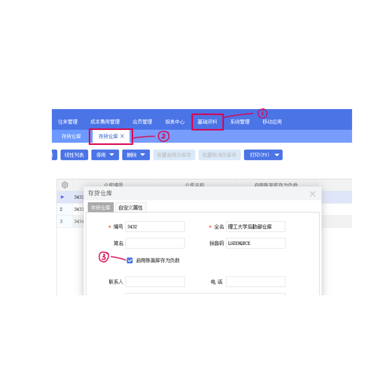This screenshot has width=374, height=366.
Task: Open the 打印(F9) dropdown
Action: pos(263,155)
